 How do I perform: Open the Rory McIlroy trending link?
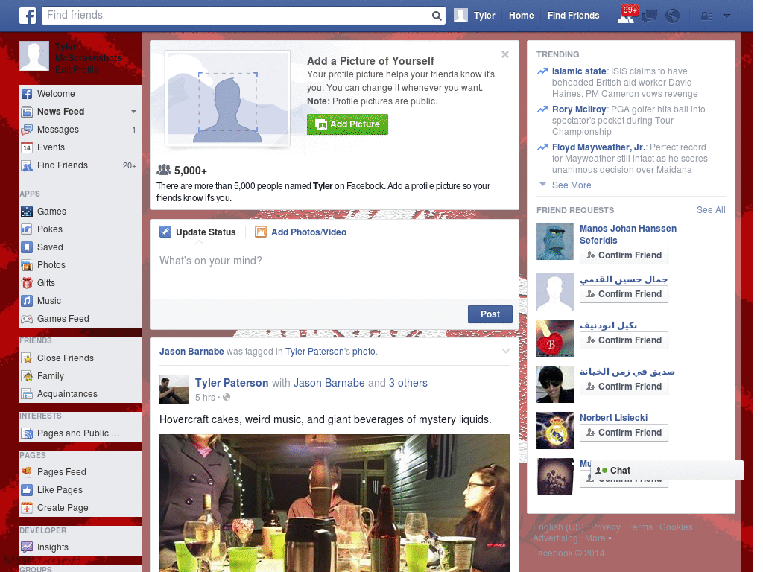pos(578,109)
